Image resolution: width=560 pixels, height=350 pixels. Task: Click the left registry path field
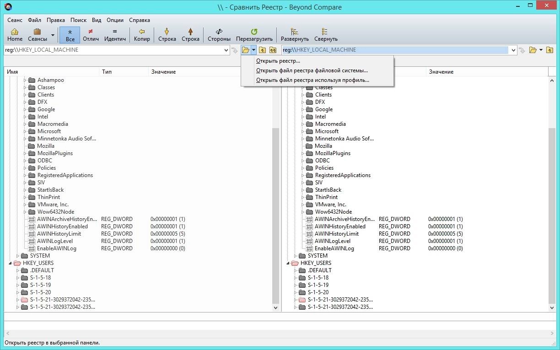coord(113,50)
